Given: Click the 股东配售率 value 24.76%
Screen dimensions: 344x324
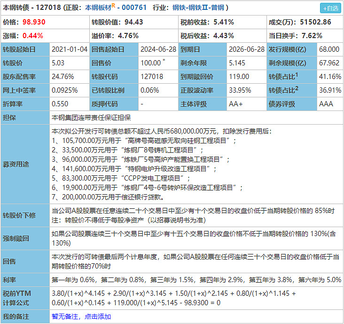Looking at the screenshot, I should tap(63, 77).
